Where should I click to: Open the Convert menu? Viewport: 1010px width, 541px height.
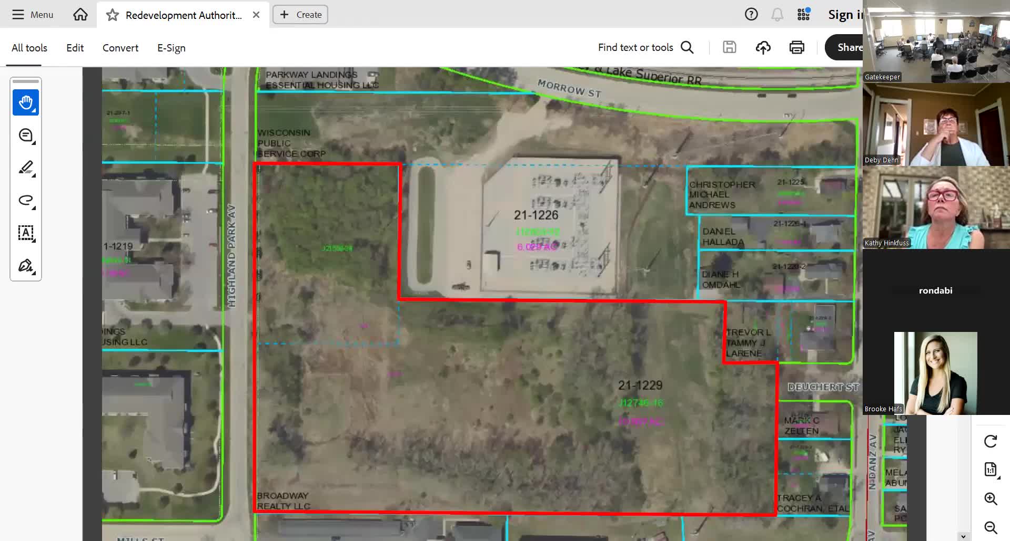[x=120, y=48]
